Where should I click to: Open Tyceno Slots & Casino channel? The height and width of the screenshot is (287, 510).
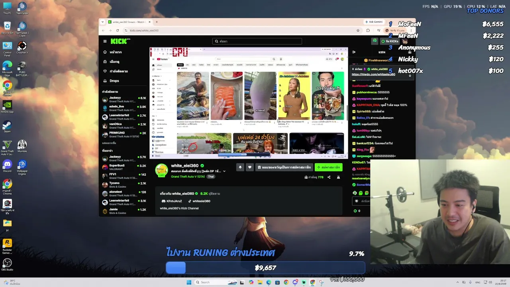(x=124, y=185)
